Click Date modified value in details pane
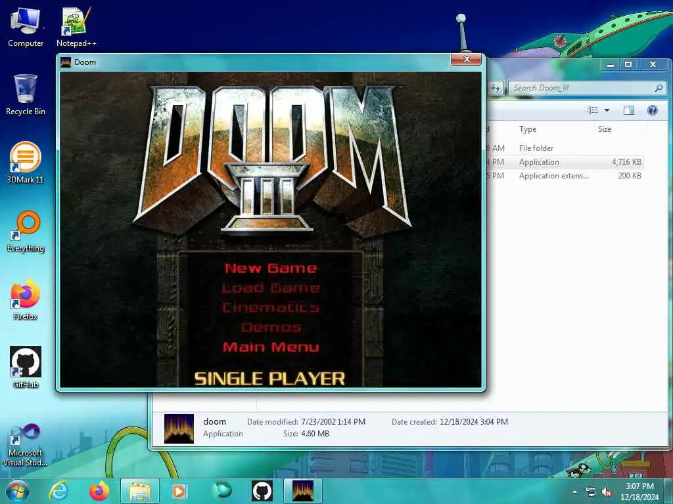Viewport: 673px width, 504px height. pos(333,422)
